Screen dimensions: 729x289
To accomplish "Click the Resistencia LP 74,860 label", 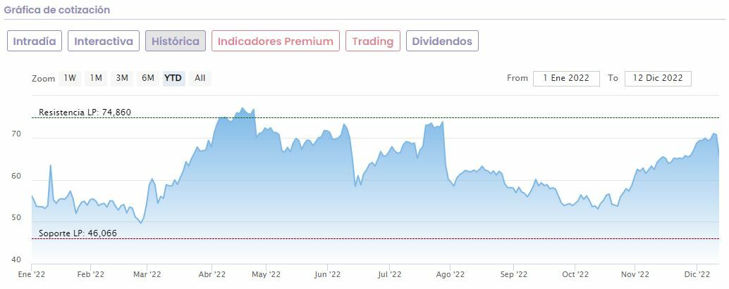I will point(85,113).
